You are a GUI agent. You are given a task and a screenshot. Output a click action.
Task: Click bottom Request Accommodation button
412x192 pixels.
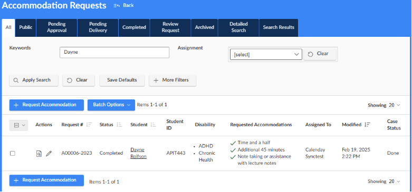coord(46,180)
